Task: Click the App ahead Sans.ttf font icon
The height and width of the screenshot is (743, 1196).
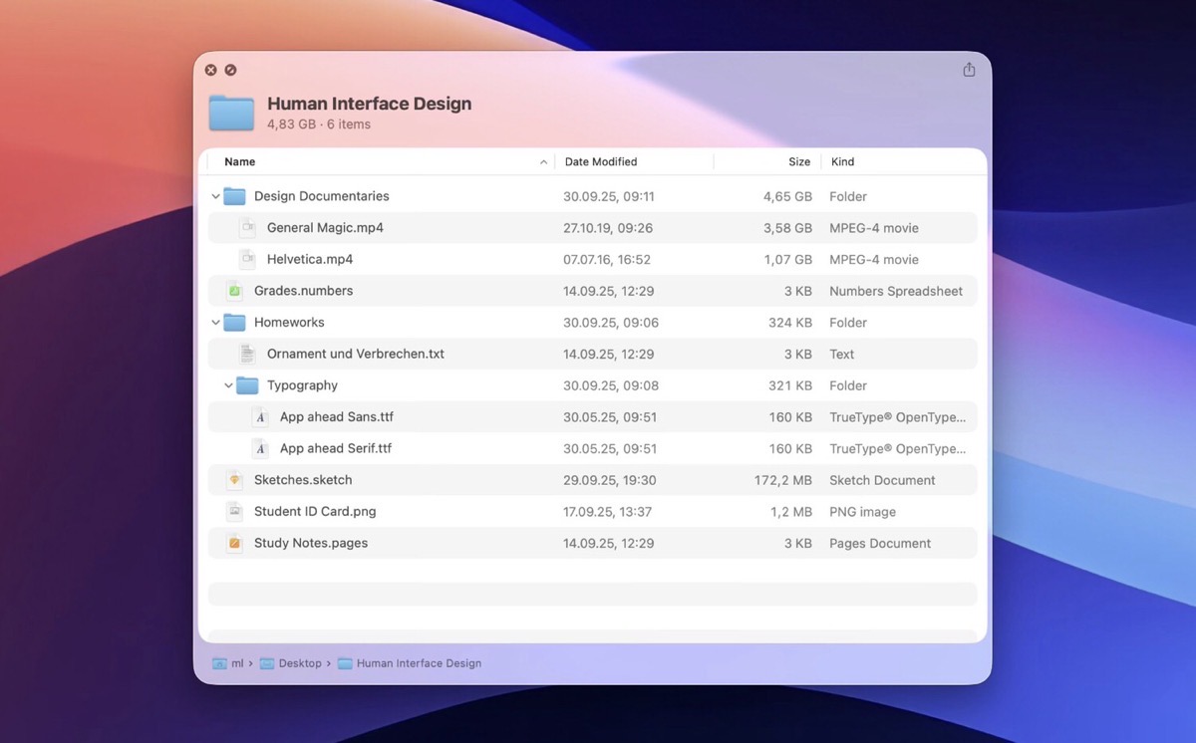Action: pos(260,417)
